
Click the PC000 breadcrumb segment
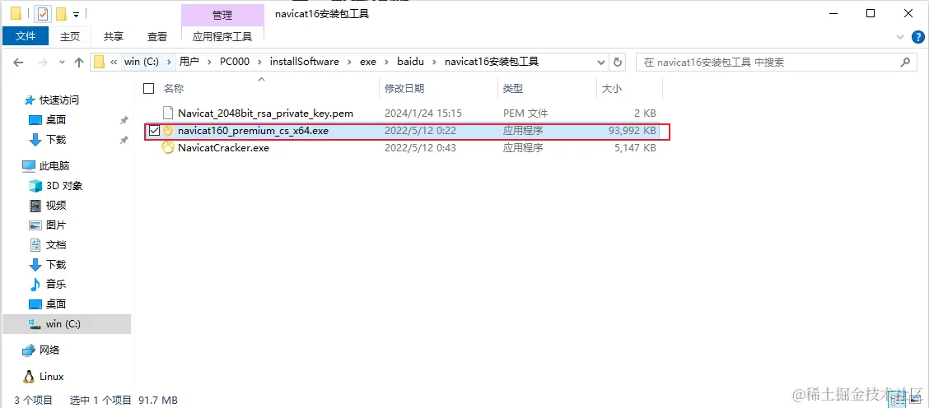click(235, 63)
